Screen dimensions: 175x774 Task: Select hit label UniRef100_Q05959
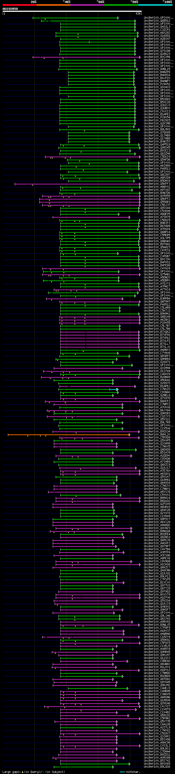[157, 196]
